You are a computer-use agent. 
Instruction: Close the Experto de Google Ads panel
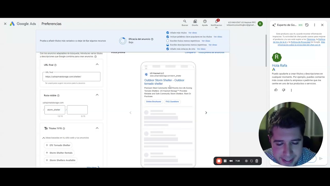(x=322, y=25)
